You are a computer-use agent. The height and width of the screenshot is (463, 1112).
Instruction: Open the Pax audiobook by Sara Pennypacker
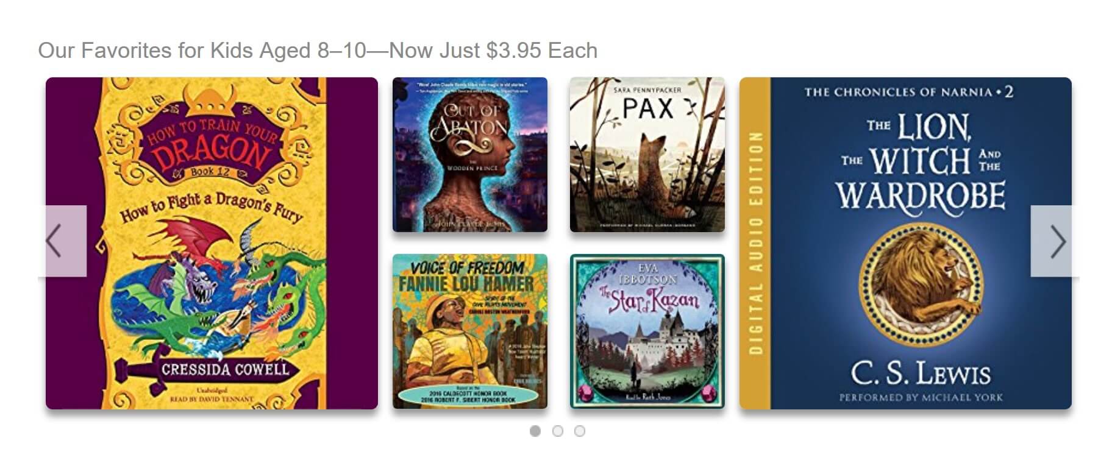647,155
